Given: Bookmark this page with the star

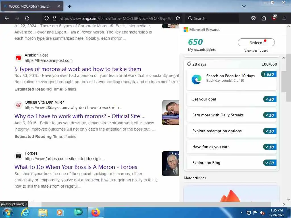Looking at the screenshot, I should (x=178, y=18).
